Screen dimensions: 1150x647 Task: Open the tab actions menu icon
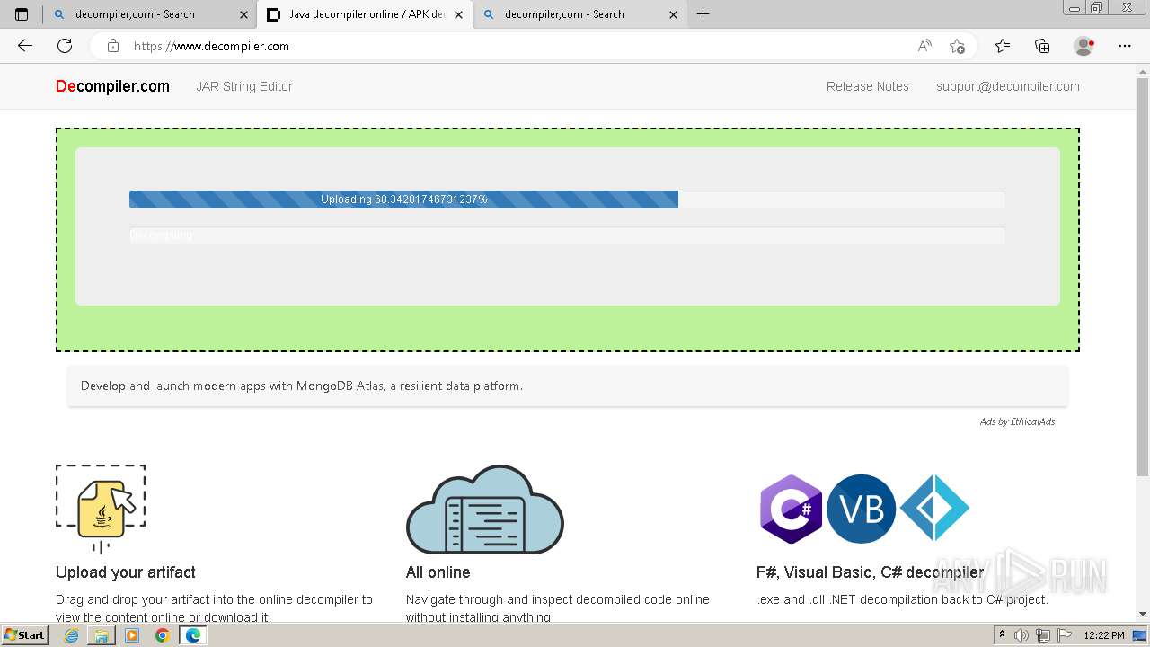(x=22, y=14)
